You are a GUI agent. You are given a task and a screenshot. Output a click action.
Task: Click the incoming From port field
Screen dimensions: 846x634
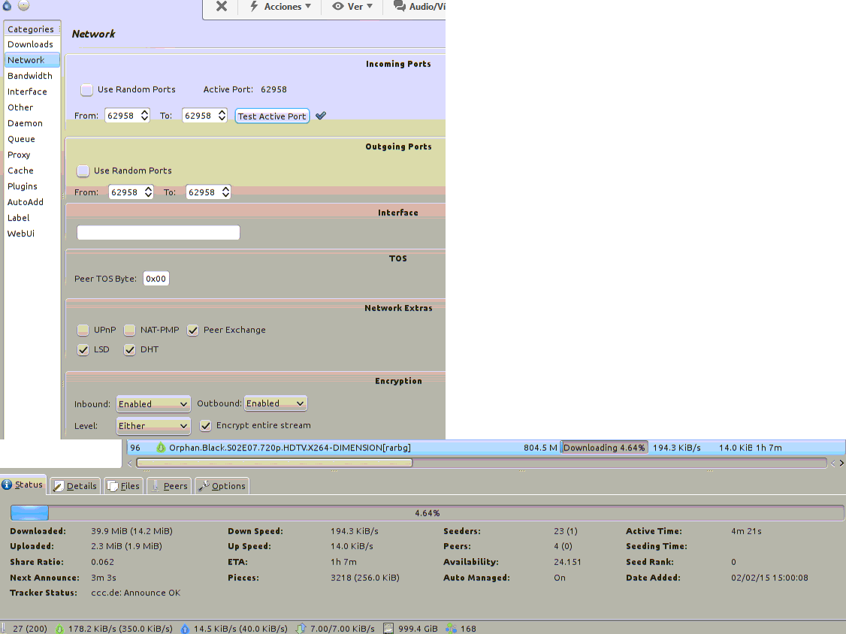tap(122, 116)
